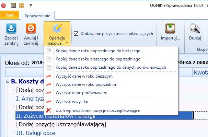The width and height of the screenshot is (208, 137).
Task: Select the III. Usługi obce row
Action: 36,133
